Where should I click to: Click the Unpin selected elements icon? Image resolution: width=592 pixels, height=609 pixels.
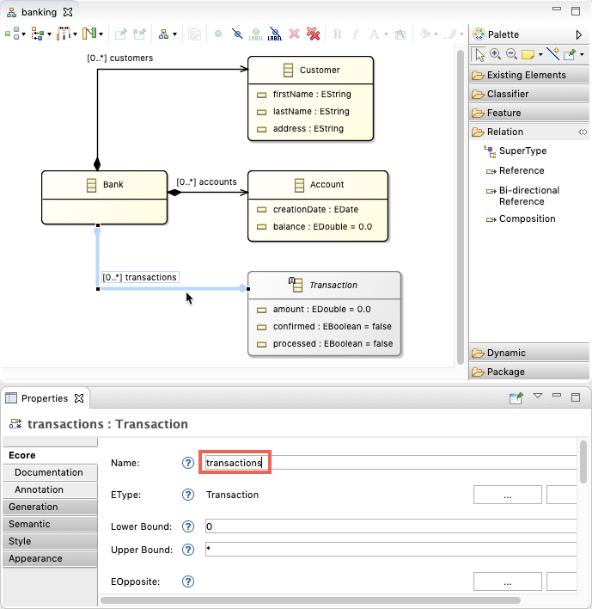tap(139, 34)
